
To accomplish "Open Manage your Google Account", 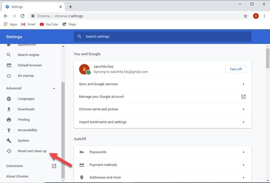I will coord(163,97).
